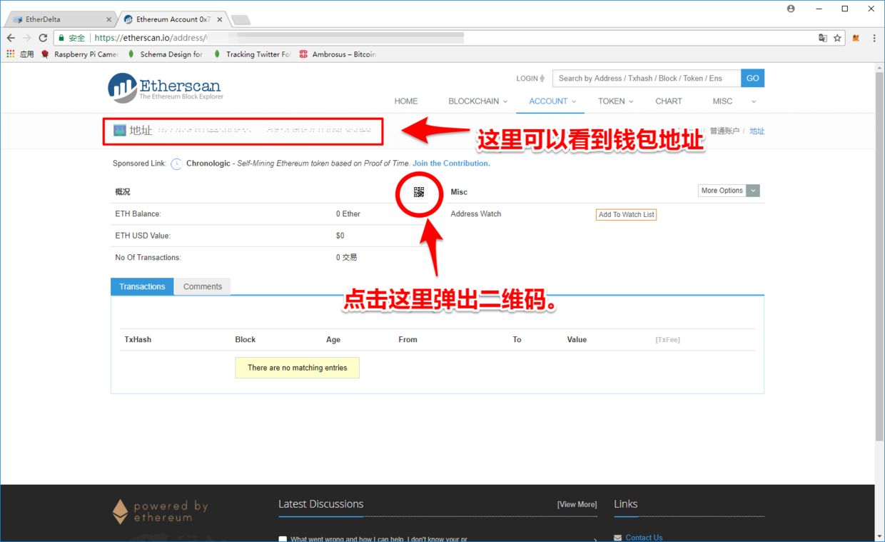
Task: Open a new browser tab
Action: click(x=241, y=19)
